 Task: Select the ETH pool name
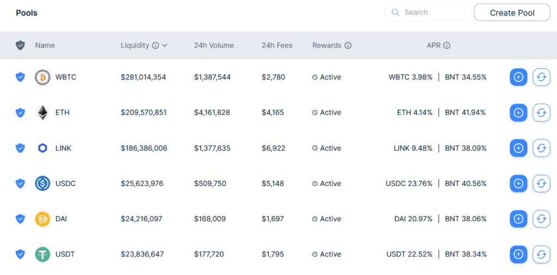(63, 113)
